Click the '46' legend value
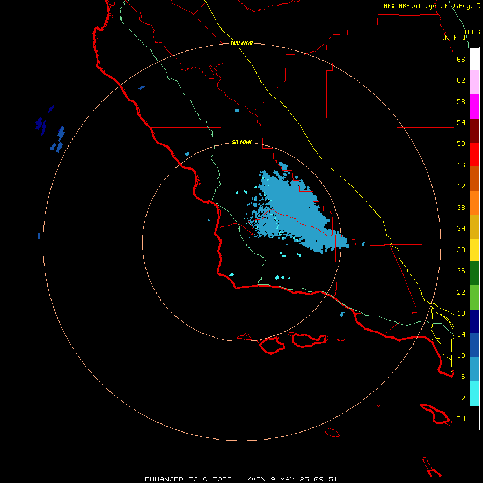Image resolution: width=483 pixels, height=483 pixels. click(461, 165)
